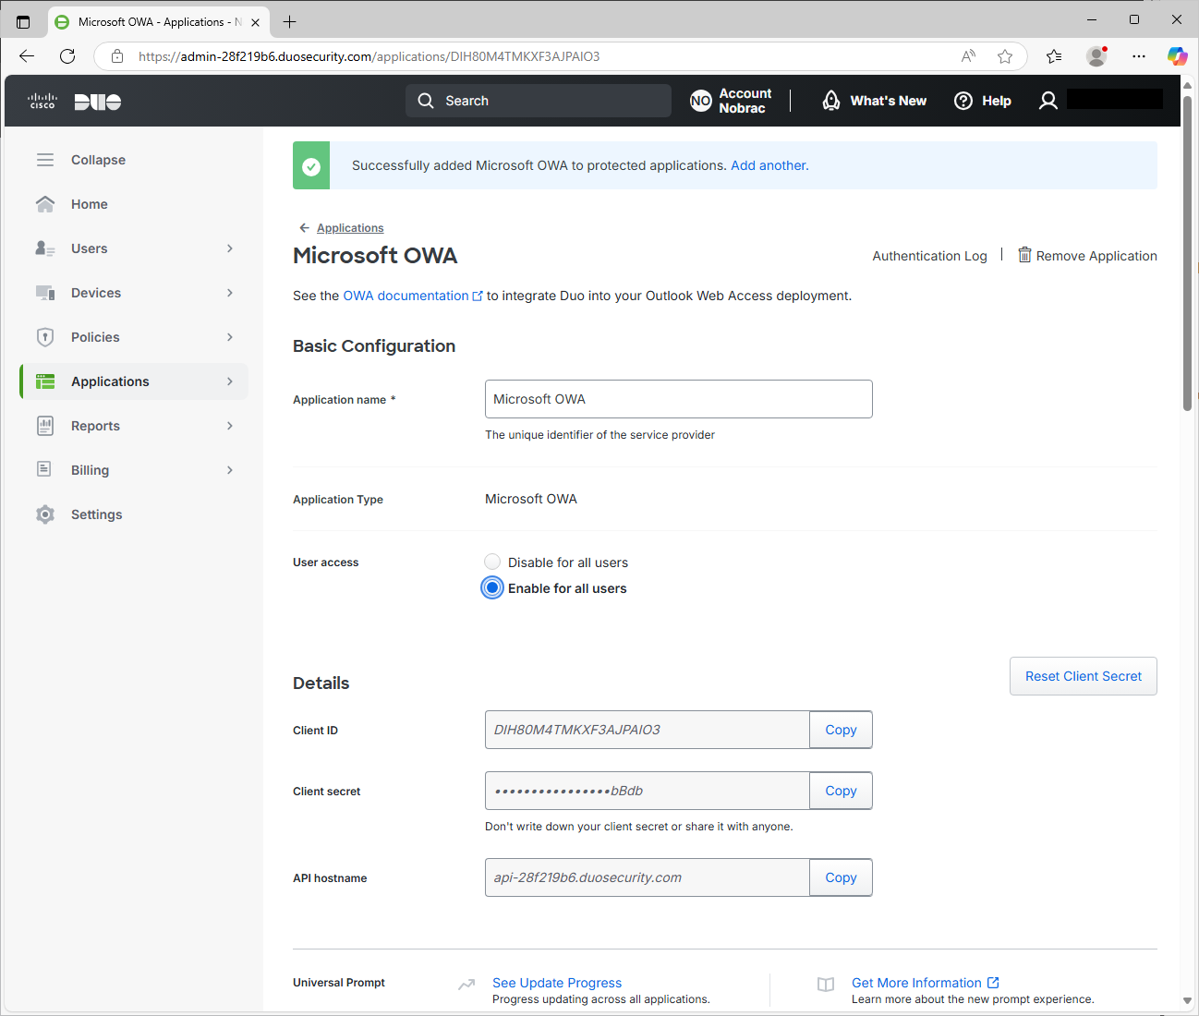Copy the Client secret
This screenshot has width=1199, height=1016.
[841, 791]
